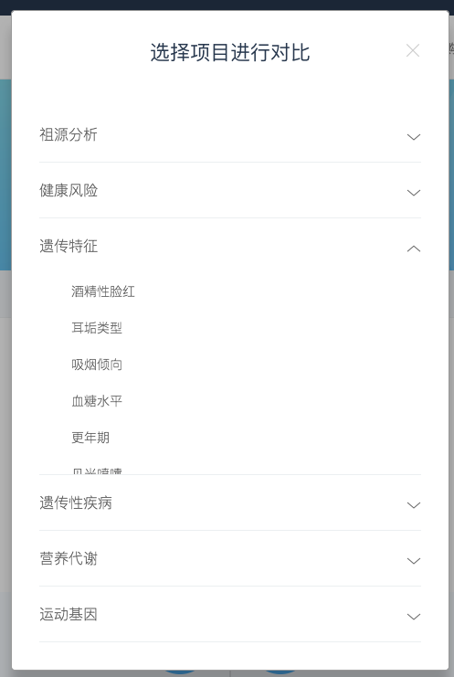Select the 酒精性脸红 item
The height and width of the screenshot is (677, 454).
pos(103,291)
